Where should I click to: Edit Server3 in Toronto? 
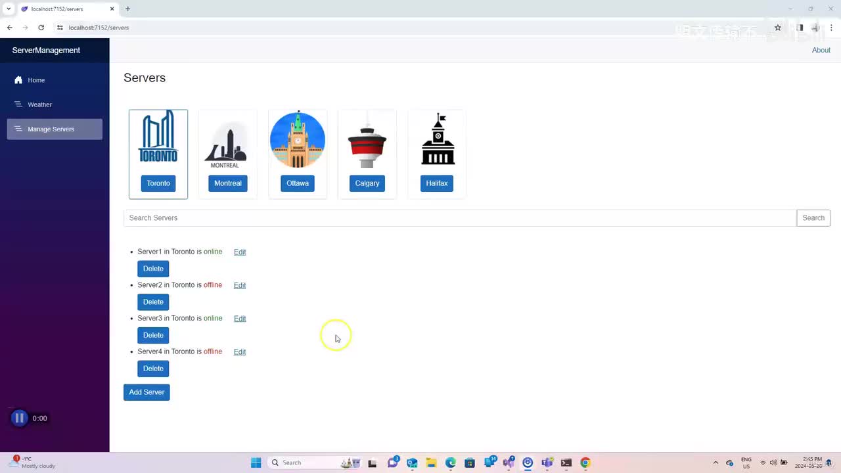[240, 319]
